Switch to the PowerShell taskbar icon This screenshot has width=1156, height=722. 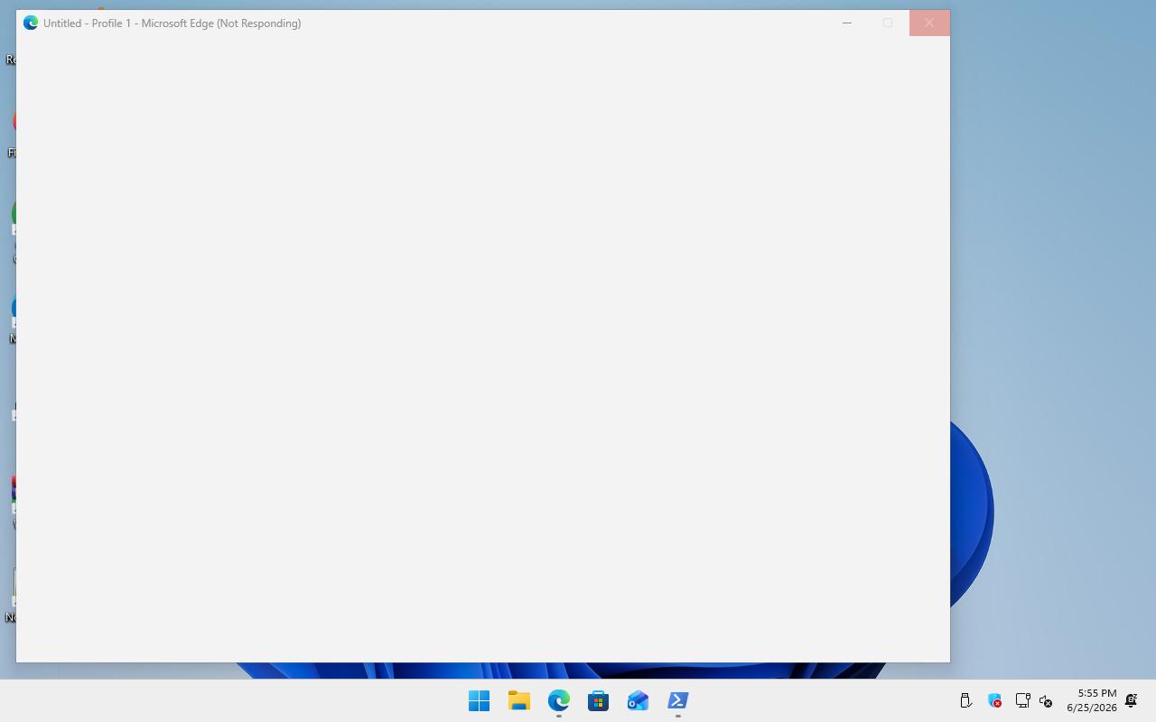coord(677,700)
